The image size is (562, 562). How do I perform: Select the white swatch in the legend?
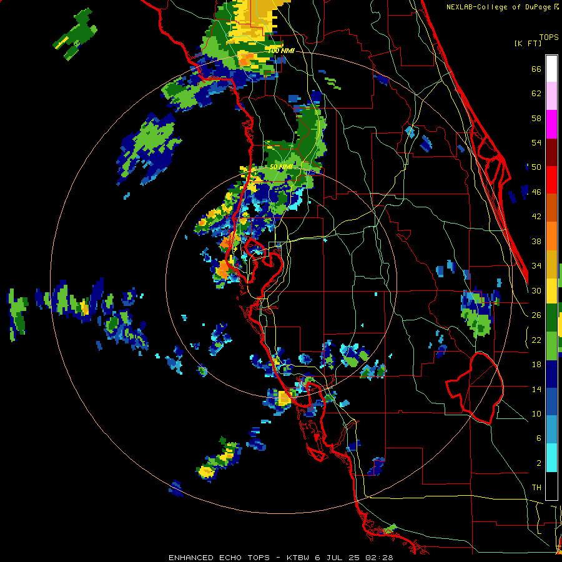click(x=551, y=69)
